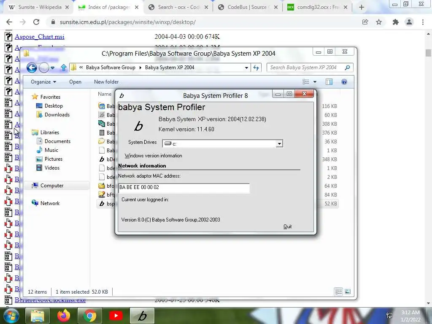This screenshot has width=432, height=324.
Task: Click the Name column header in Explorer
Action: 105,94
